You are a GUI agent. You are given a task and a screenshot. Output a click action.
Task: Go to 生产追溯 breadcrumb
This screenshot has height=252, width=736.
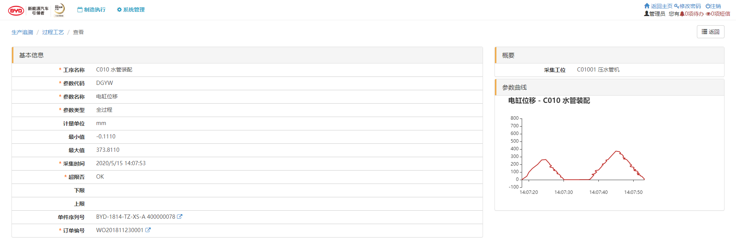22,32
